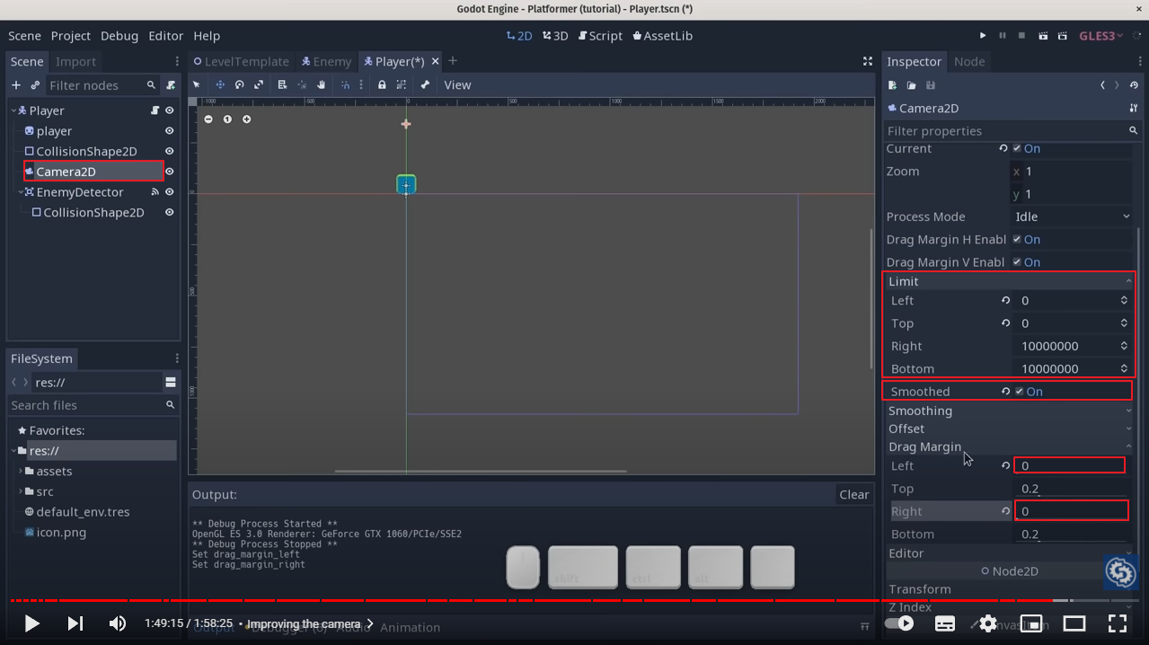1149x645 pixels.
Task: Click the Drag Margin Bottom slider value
Action: (1072, 534)
